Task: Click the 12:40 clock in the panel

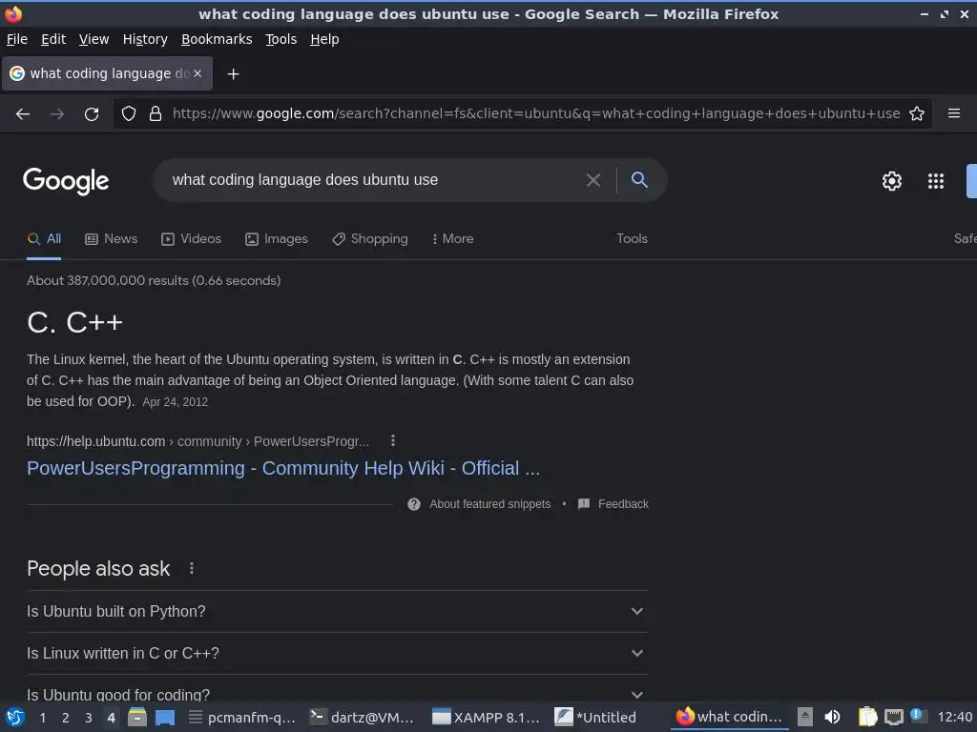Action: [x=954, y=717]
